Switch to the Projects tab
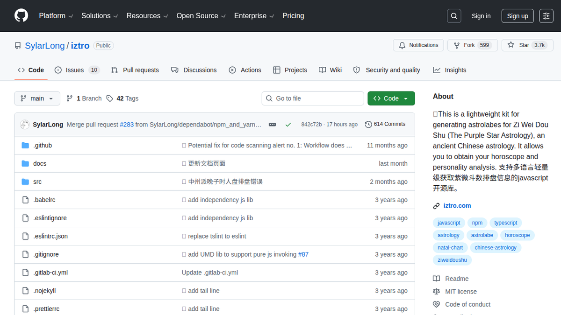 [x=290, y=70]
